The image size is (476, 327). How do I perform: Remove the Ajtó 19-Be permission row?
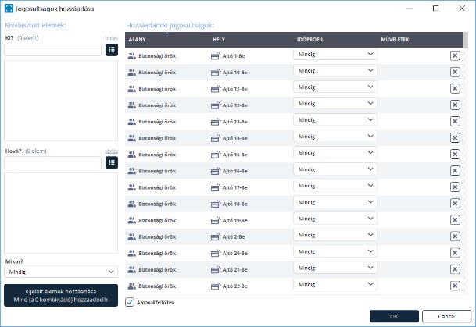(x=455, y=220)
